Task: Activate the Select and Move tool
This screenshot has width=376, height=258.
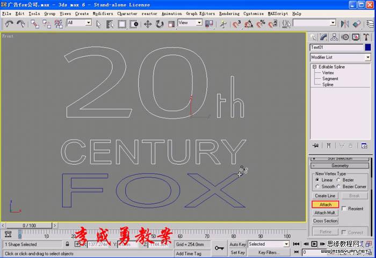Action: click(148, 24)
